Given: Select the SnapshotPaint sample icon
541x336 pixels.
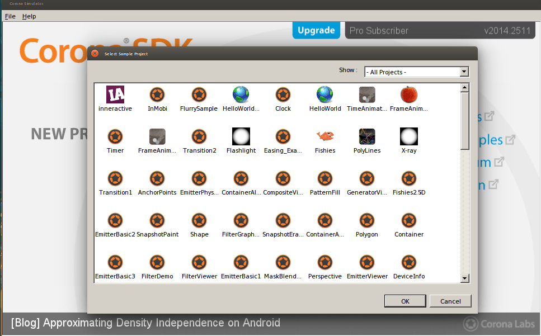Looking at the screenshot, I should (x=157, y=221).
